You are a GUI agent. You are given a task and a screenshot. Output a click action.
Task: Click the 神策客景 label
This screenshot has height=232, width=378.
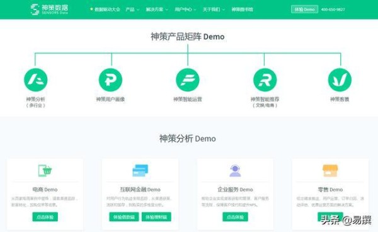point(340,99)
